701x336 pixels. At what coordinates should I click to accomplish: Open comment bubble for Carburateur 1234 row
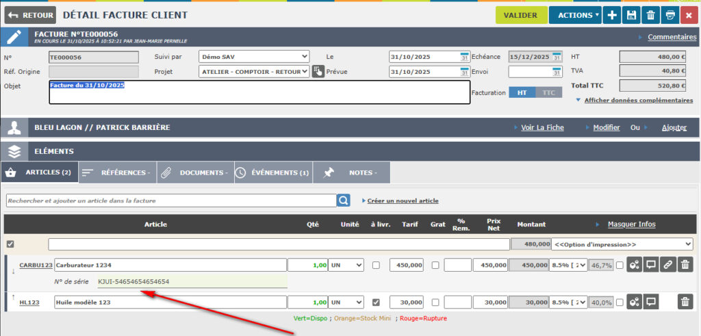651,266
